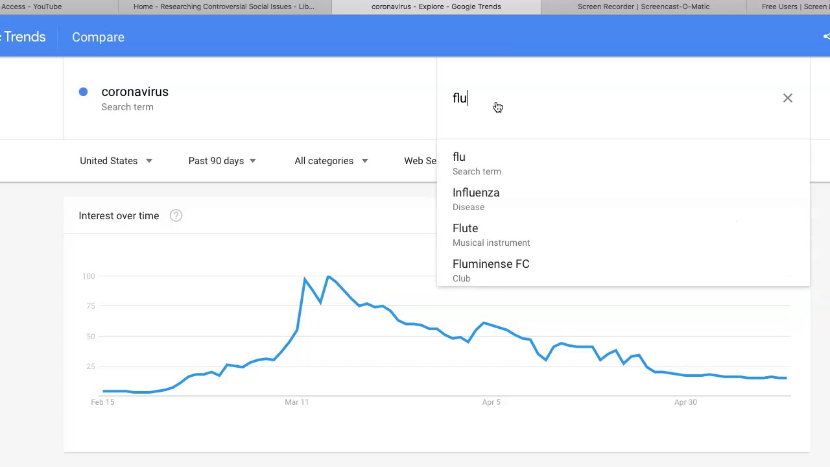830x467 pixels.
Task: Switch to the Google Trends Explore tab
Action: tap(436, 6)
